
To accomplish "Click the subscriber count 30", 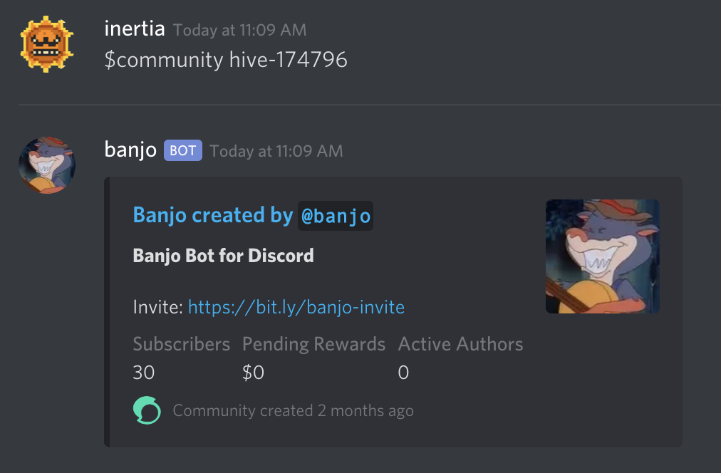I will [x=144, y=373].
